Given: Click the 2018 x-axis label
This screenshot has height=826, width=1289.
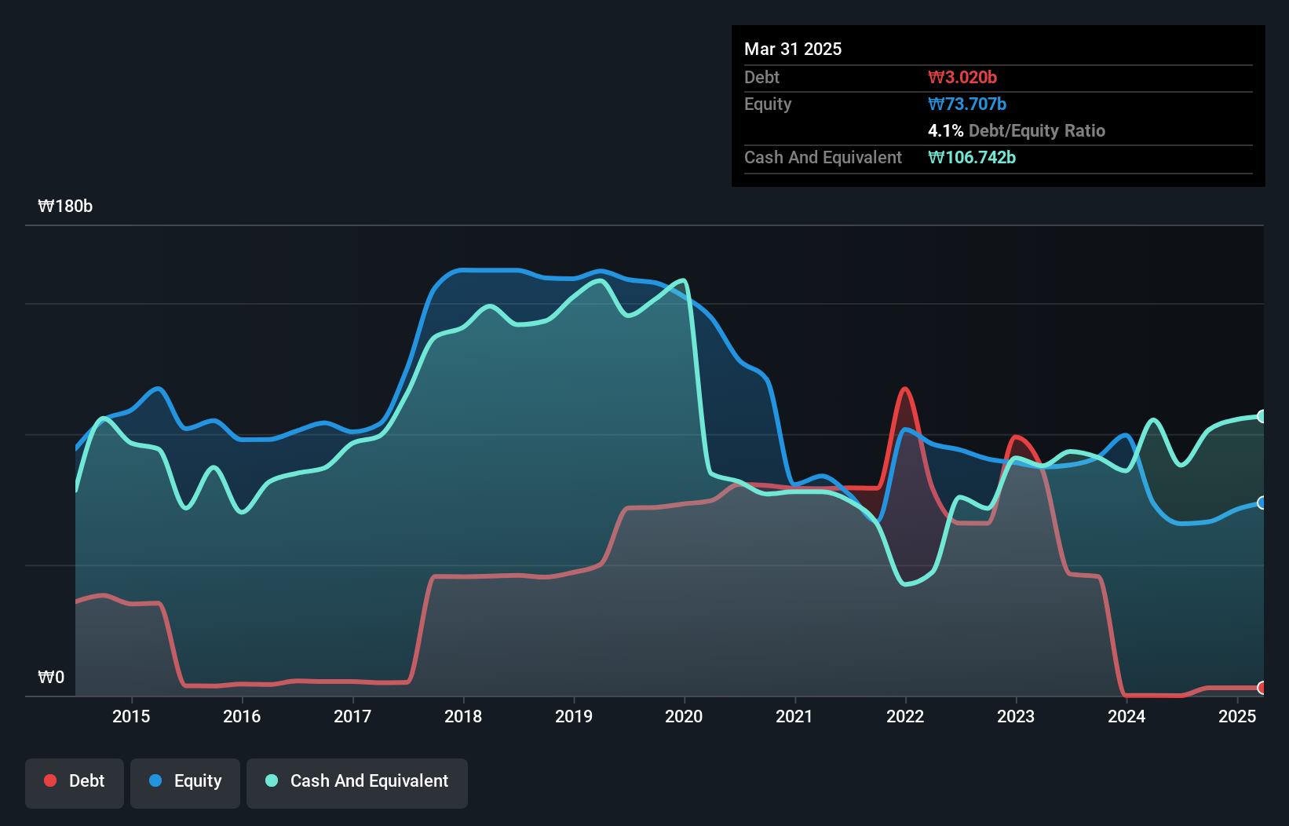Looking at the screenshot, I should [x=463, y=716].
